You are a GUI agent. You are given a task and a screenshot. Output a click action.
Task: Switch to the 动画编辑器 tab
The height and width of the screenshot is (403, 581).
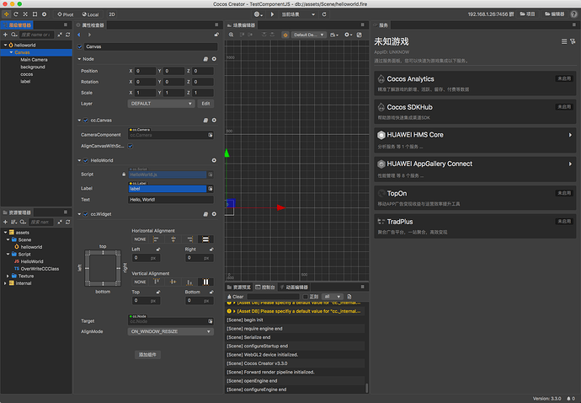(x=294, y=287)
